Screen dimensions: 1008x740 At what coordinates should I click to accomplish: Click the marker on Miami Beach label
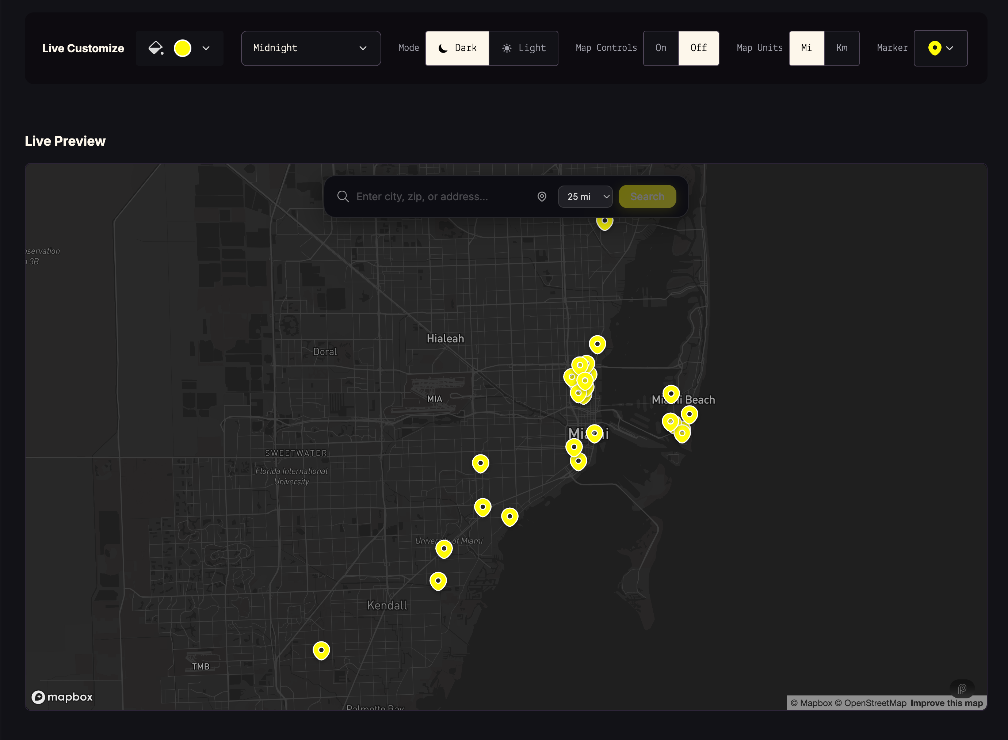pos(671,394)
